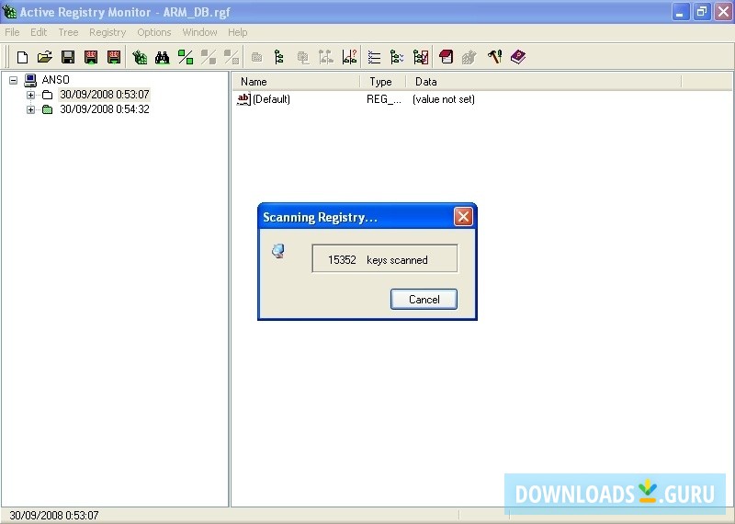Sort by the Data column header
This screenshot has height=524, width=735.
pos(544,82)
